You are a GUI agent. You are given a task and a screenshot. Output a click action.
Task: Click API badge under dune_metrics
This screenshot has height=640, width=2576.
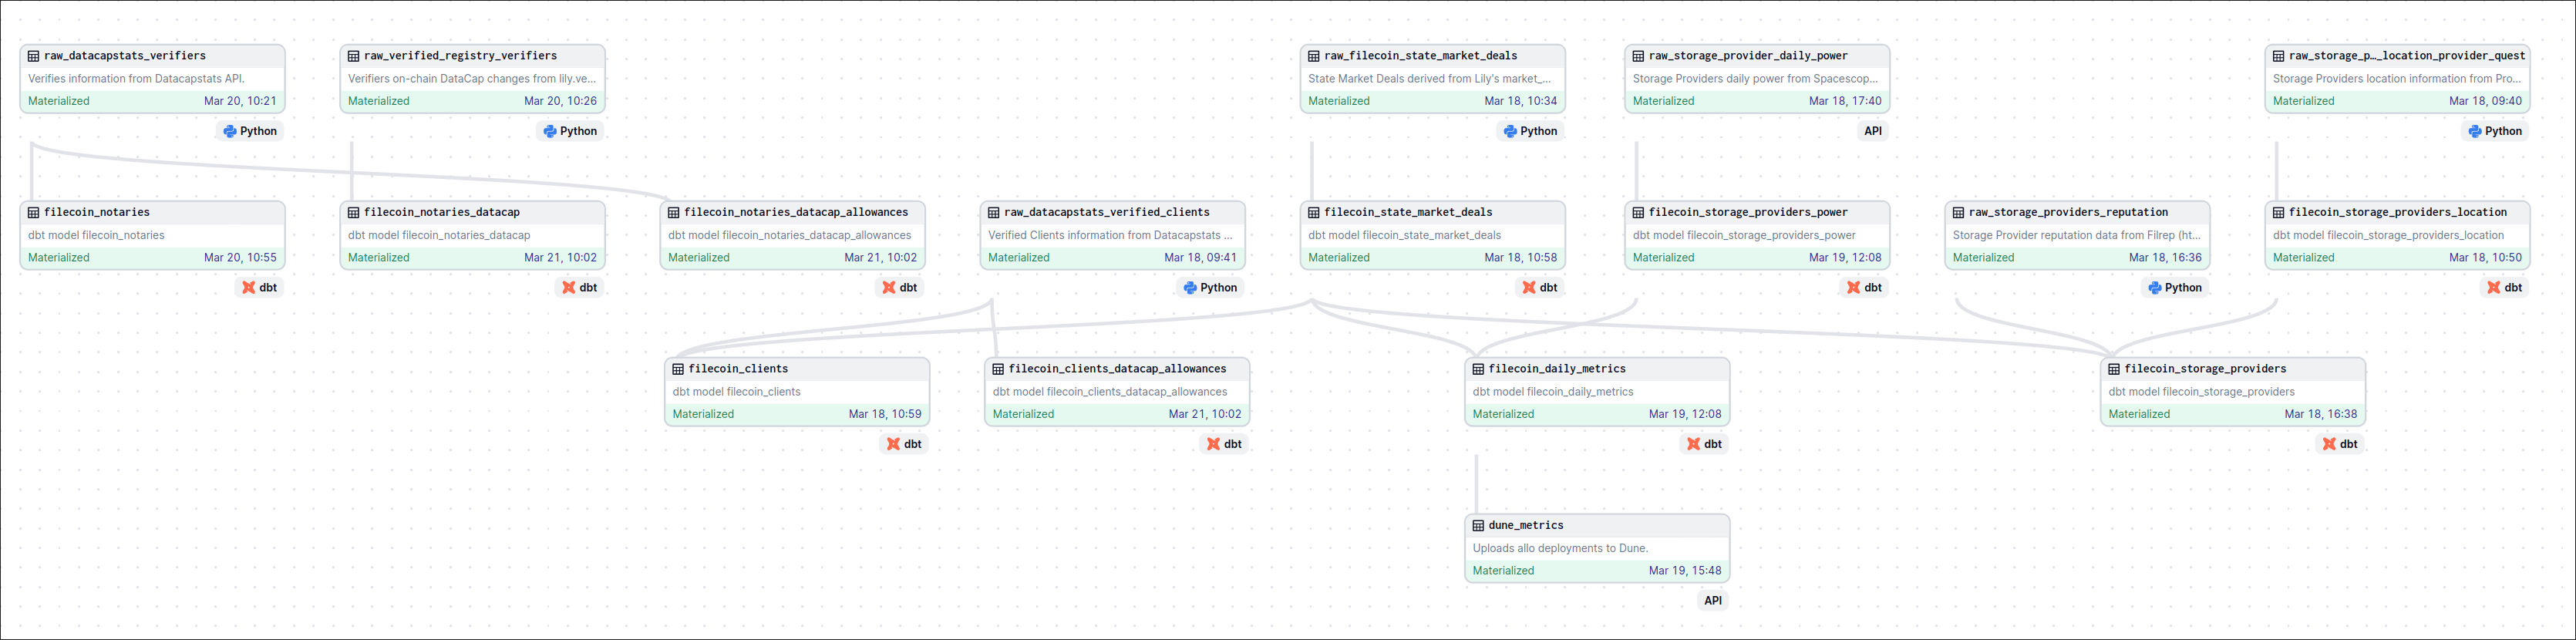pos(1712,601)
